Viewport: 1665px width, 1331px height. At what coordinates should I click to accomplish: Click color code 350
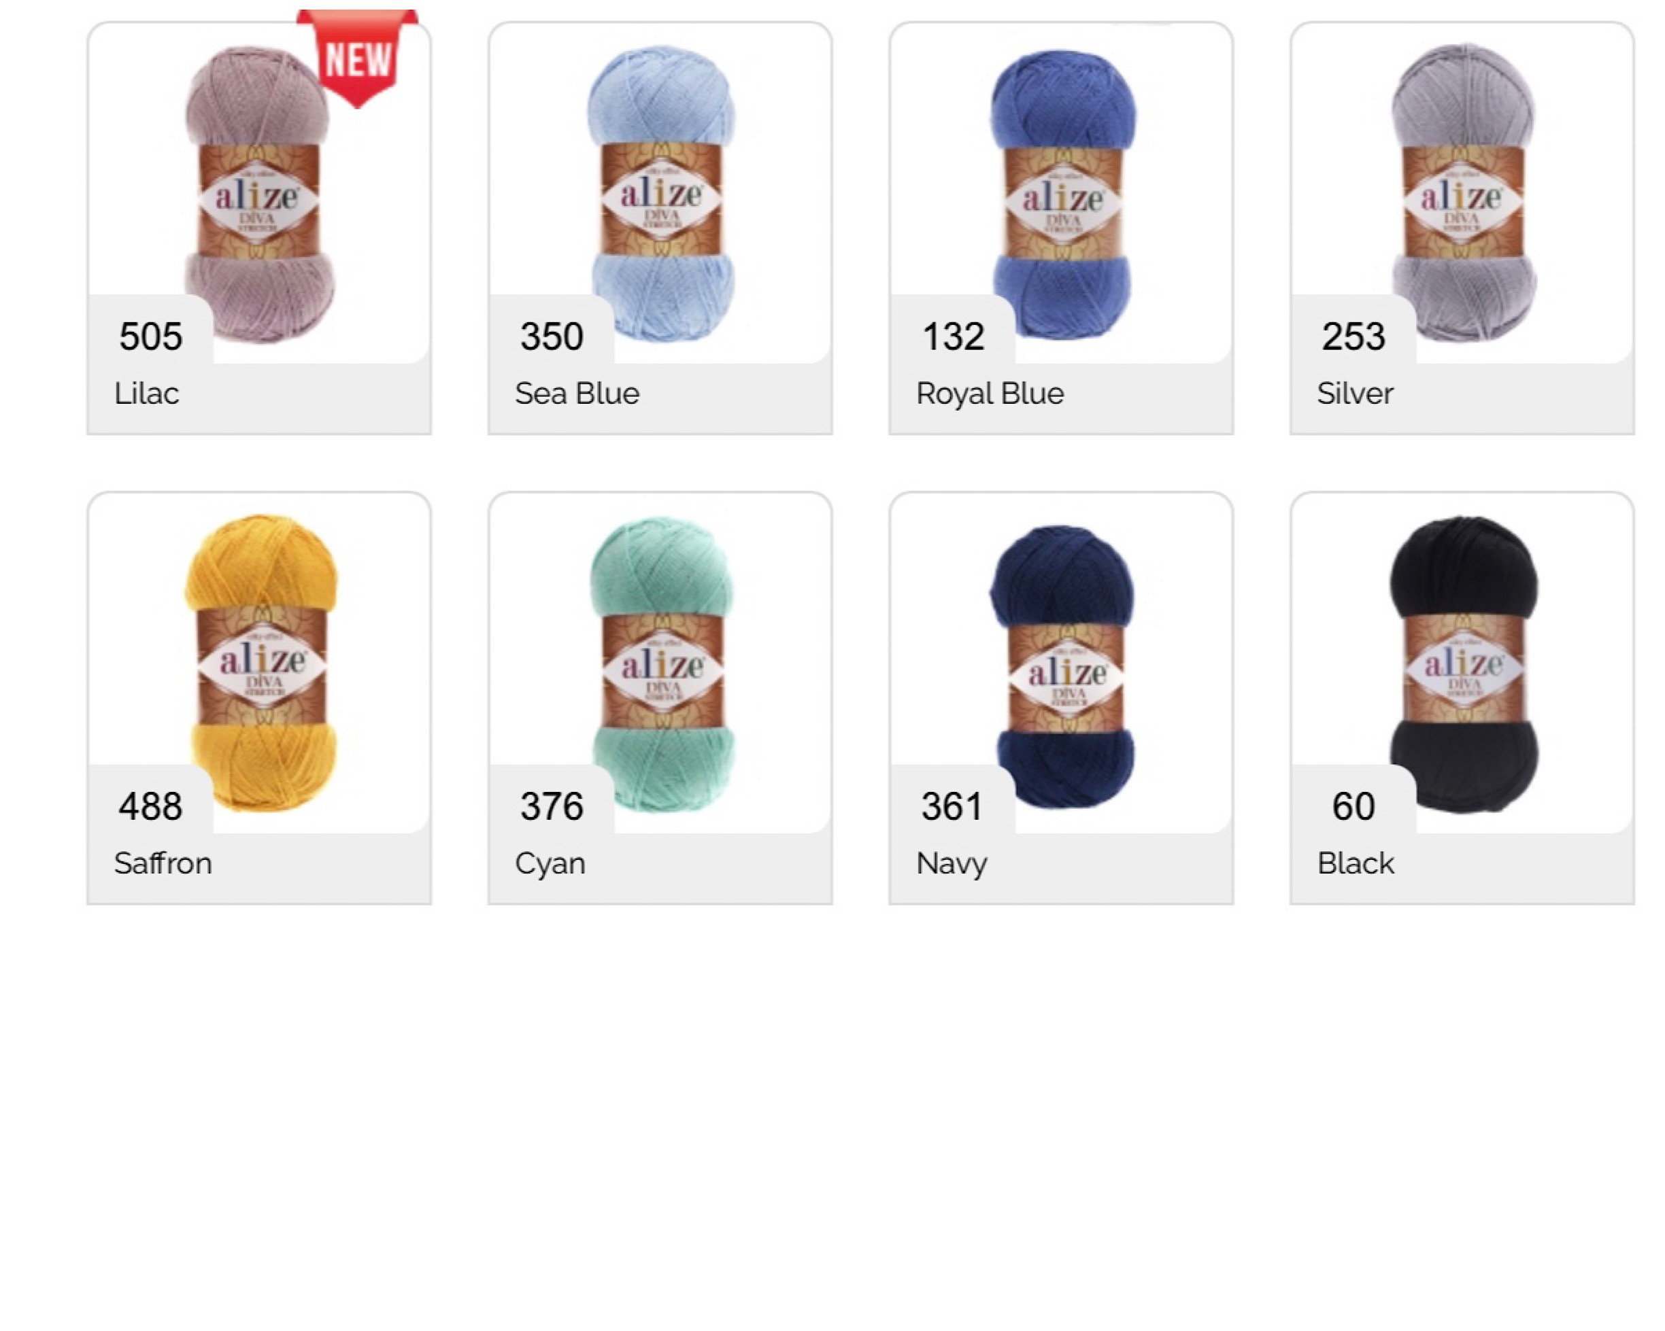552,336
